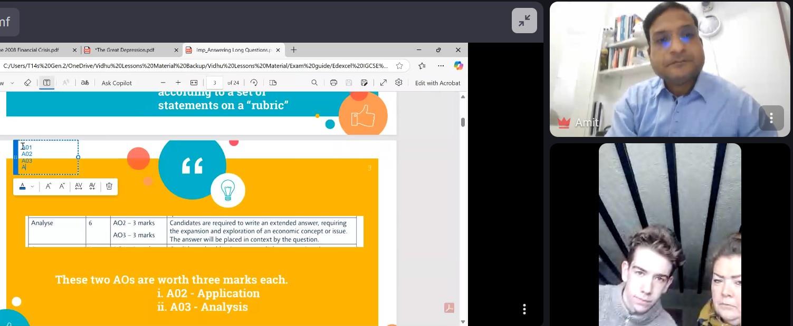Toggle the page view layout button
Viewport: 793px width, 326px height.
(273, 83)
